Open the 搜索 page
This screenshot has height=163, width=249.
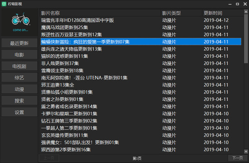coord(19,101)
